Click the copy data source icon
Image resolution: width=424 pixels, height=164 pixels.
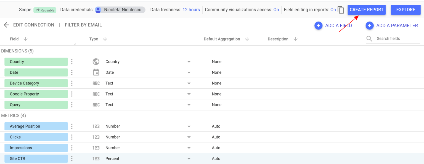pyautogui.click(x=341, y=10)
